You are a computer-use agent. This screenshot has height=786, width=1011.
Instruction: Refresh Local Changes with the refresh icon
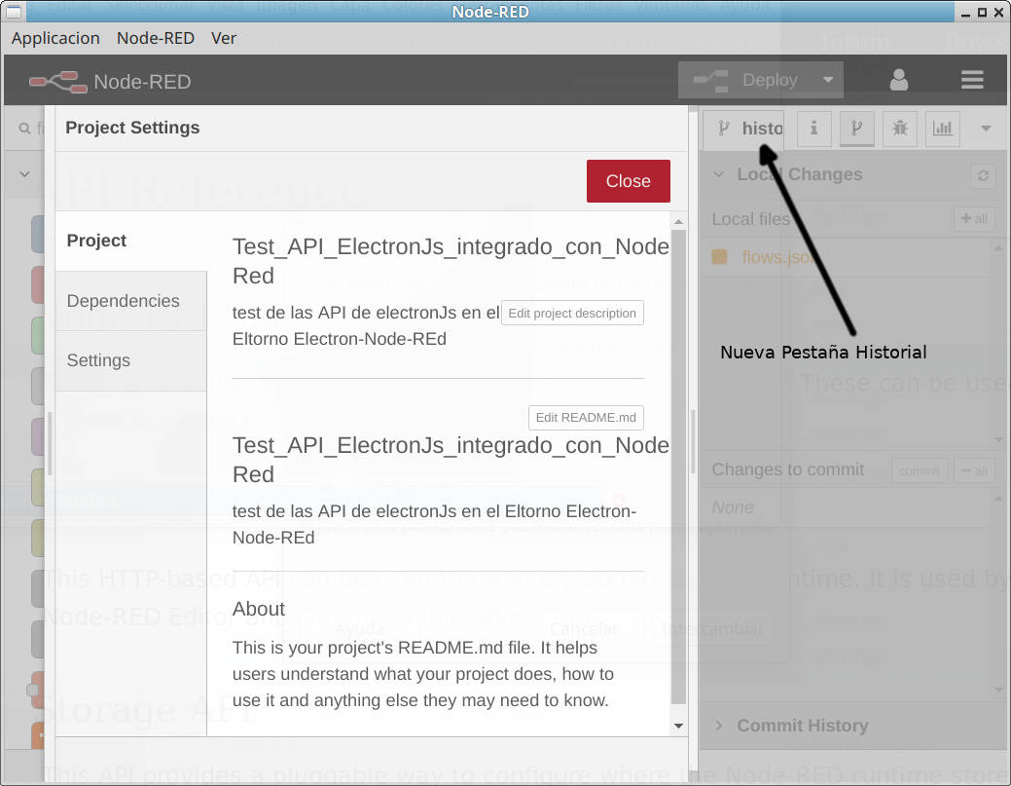coord(982,175)
